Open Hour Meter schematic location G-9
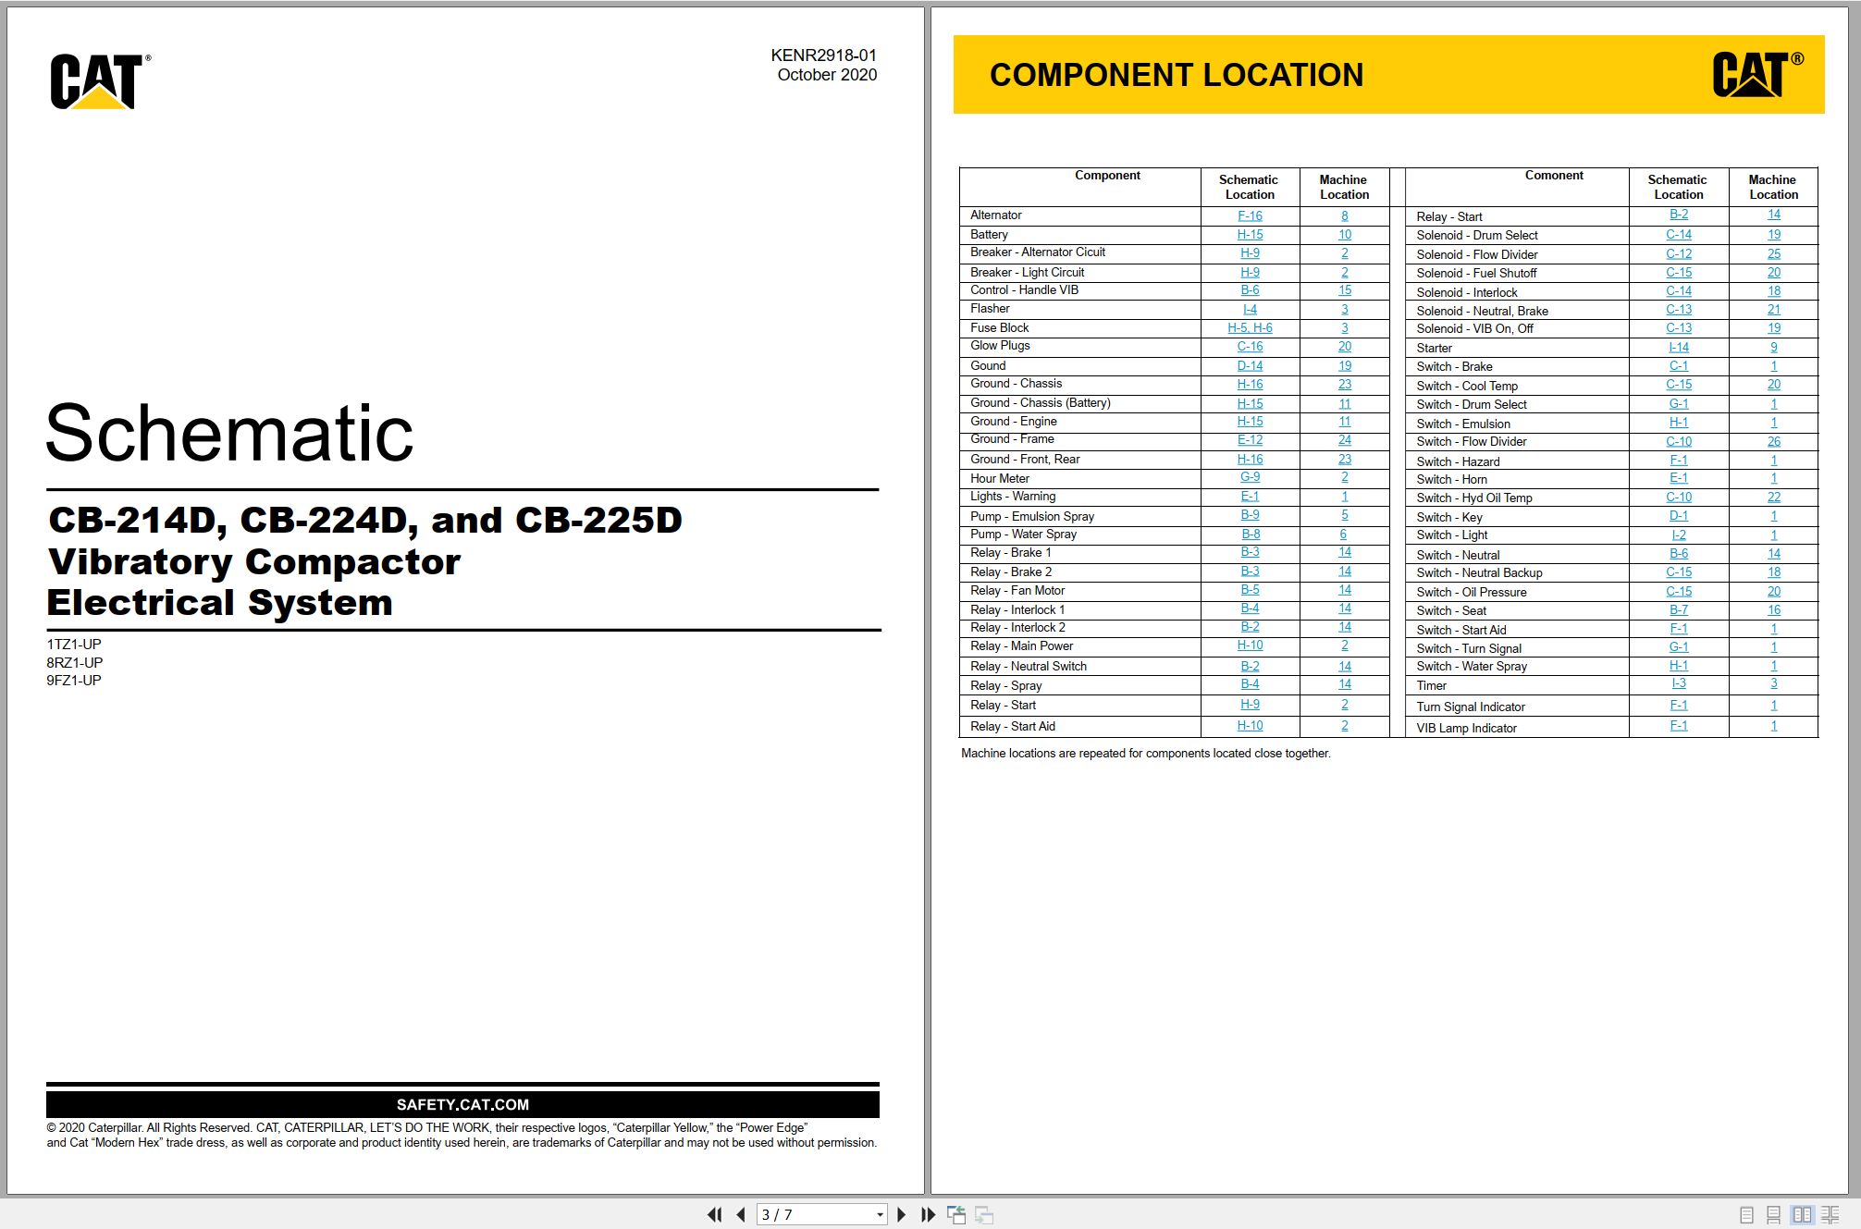This screenshot has width=1861, height=1229. tap(1250, 477)
